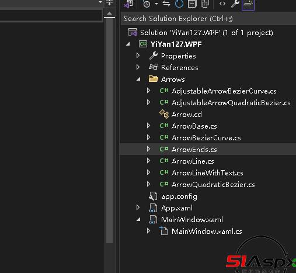Click C# icon of ArrowEnds.cs
The height and width of the screenshot is (273, 296).
163,149
